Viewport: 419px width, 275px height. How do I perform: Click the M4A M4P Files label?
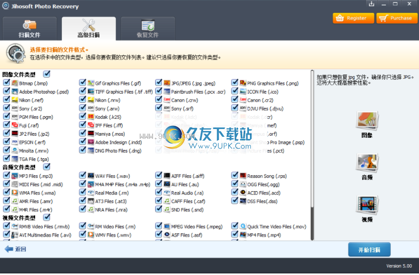[123, 185]
